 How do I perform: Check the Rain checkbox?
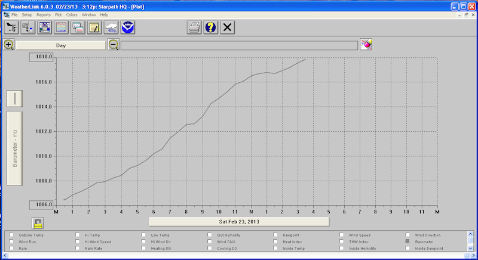pyautogui.click(x=11, y=248)
